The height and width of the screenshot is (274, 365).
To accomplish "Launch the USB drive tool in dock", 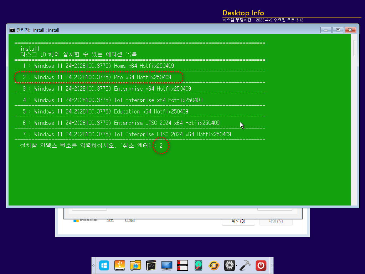I will pos(120,265).
